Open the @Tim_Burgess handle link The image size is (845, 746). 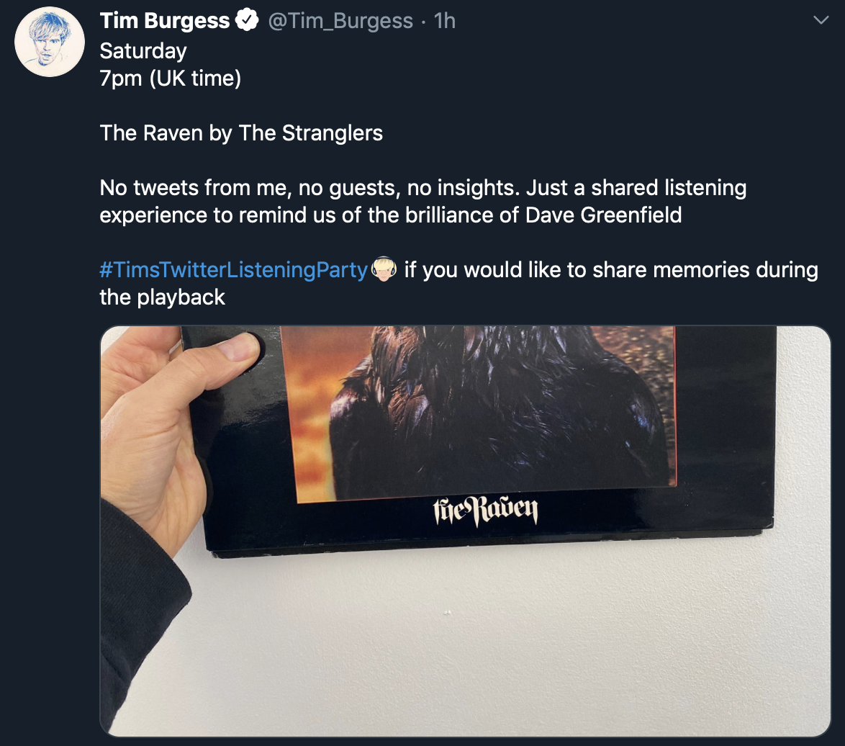point(340,21)
